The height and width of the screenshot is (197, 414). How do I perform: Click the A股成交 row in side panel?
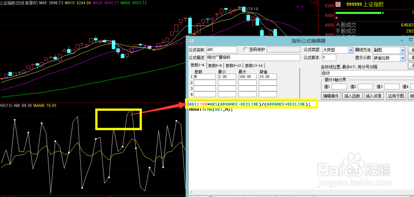point(374,25)
